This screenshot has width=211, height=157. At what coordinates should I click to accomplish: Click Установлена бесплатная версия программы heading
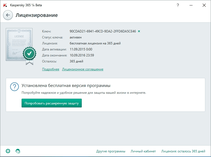pos(66,86)
